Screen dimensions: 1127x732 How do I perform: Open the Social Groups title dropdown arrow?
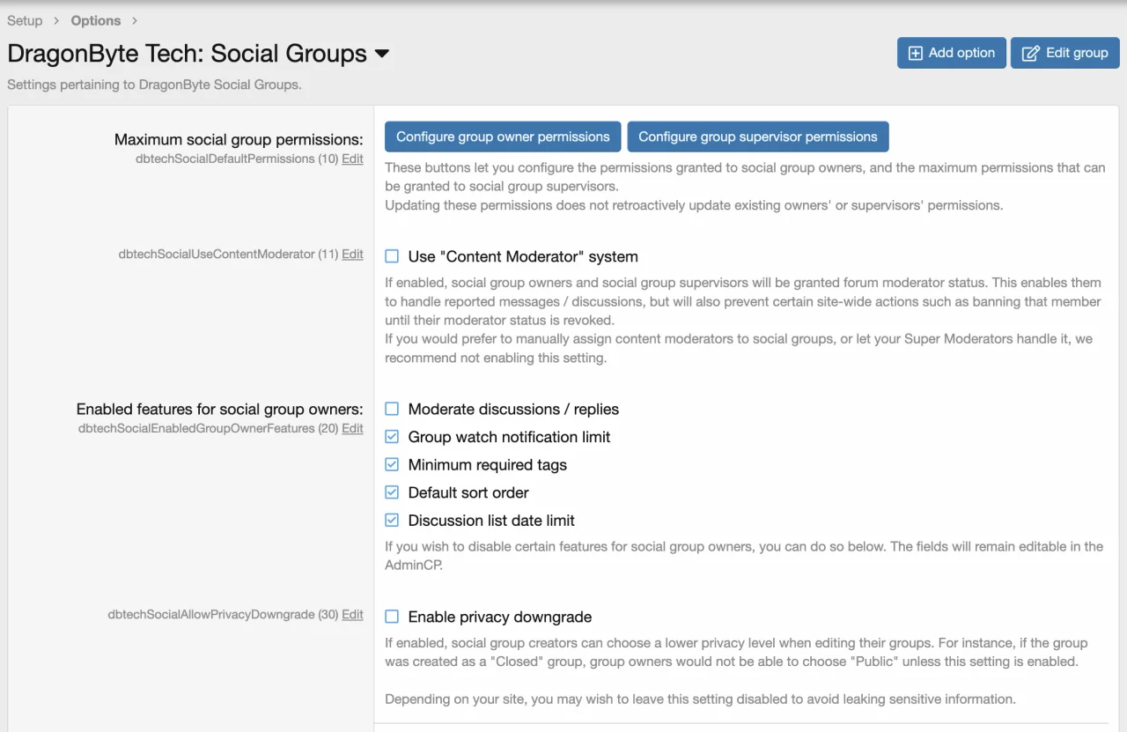[382, 54]
